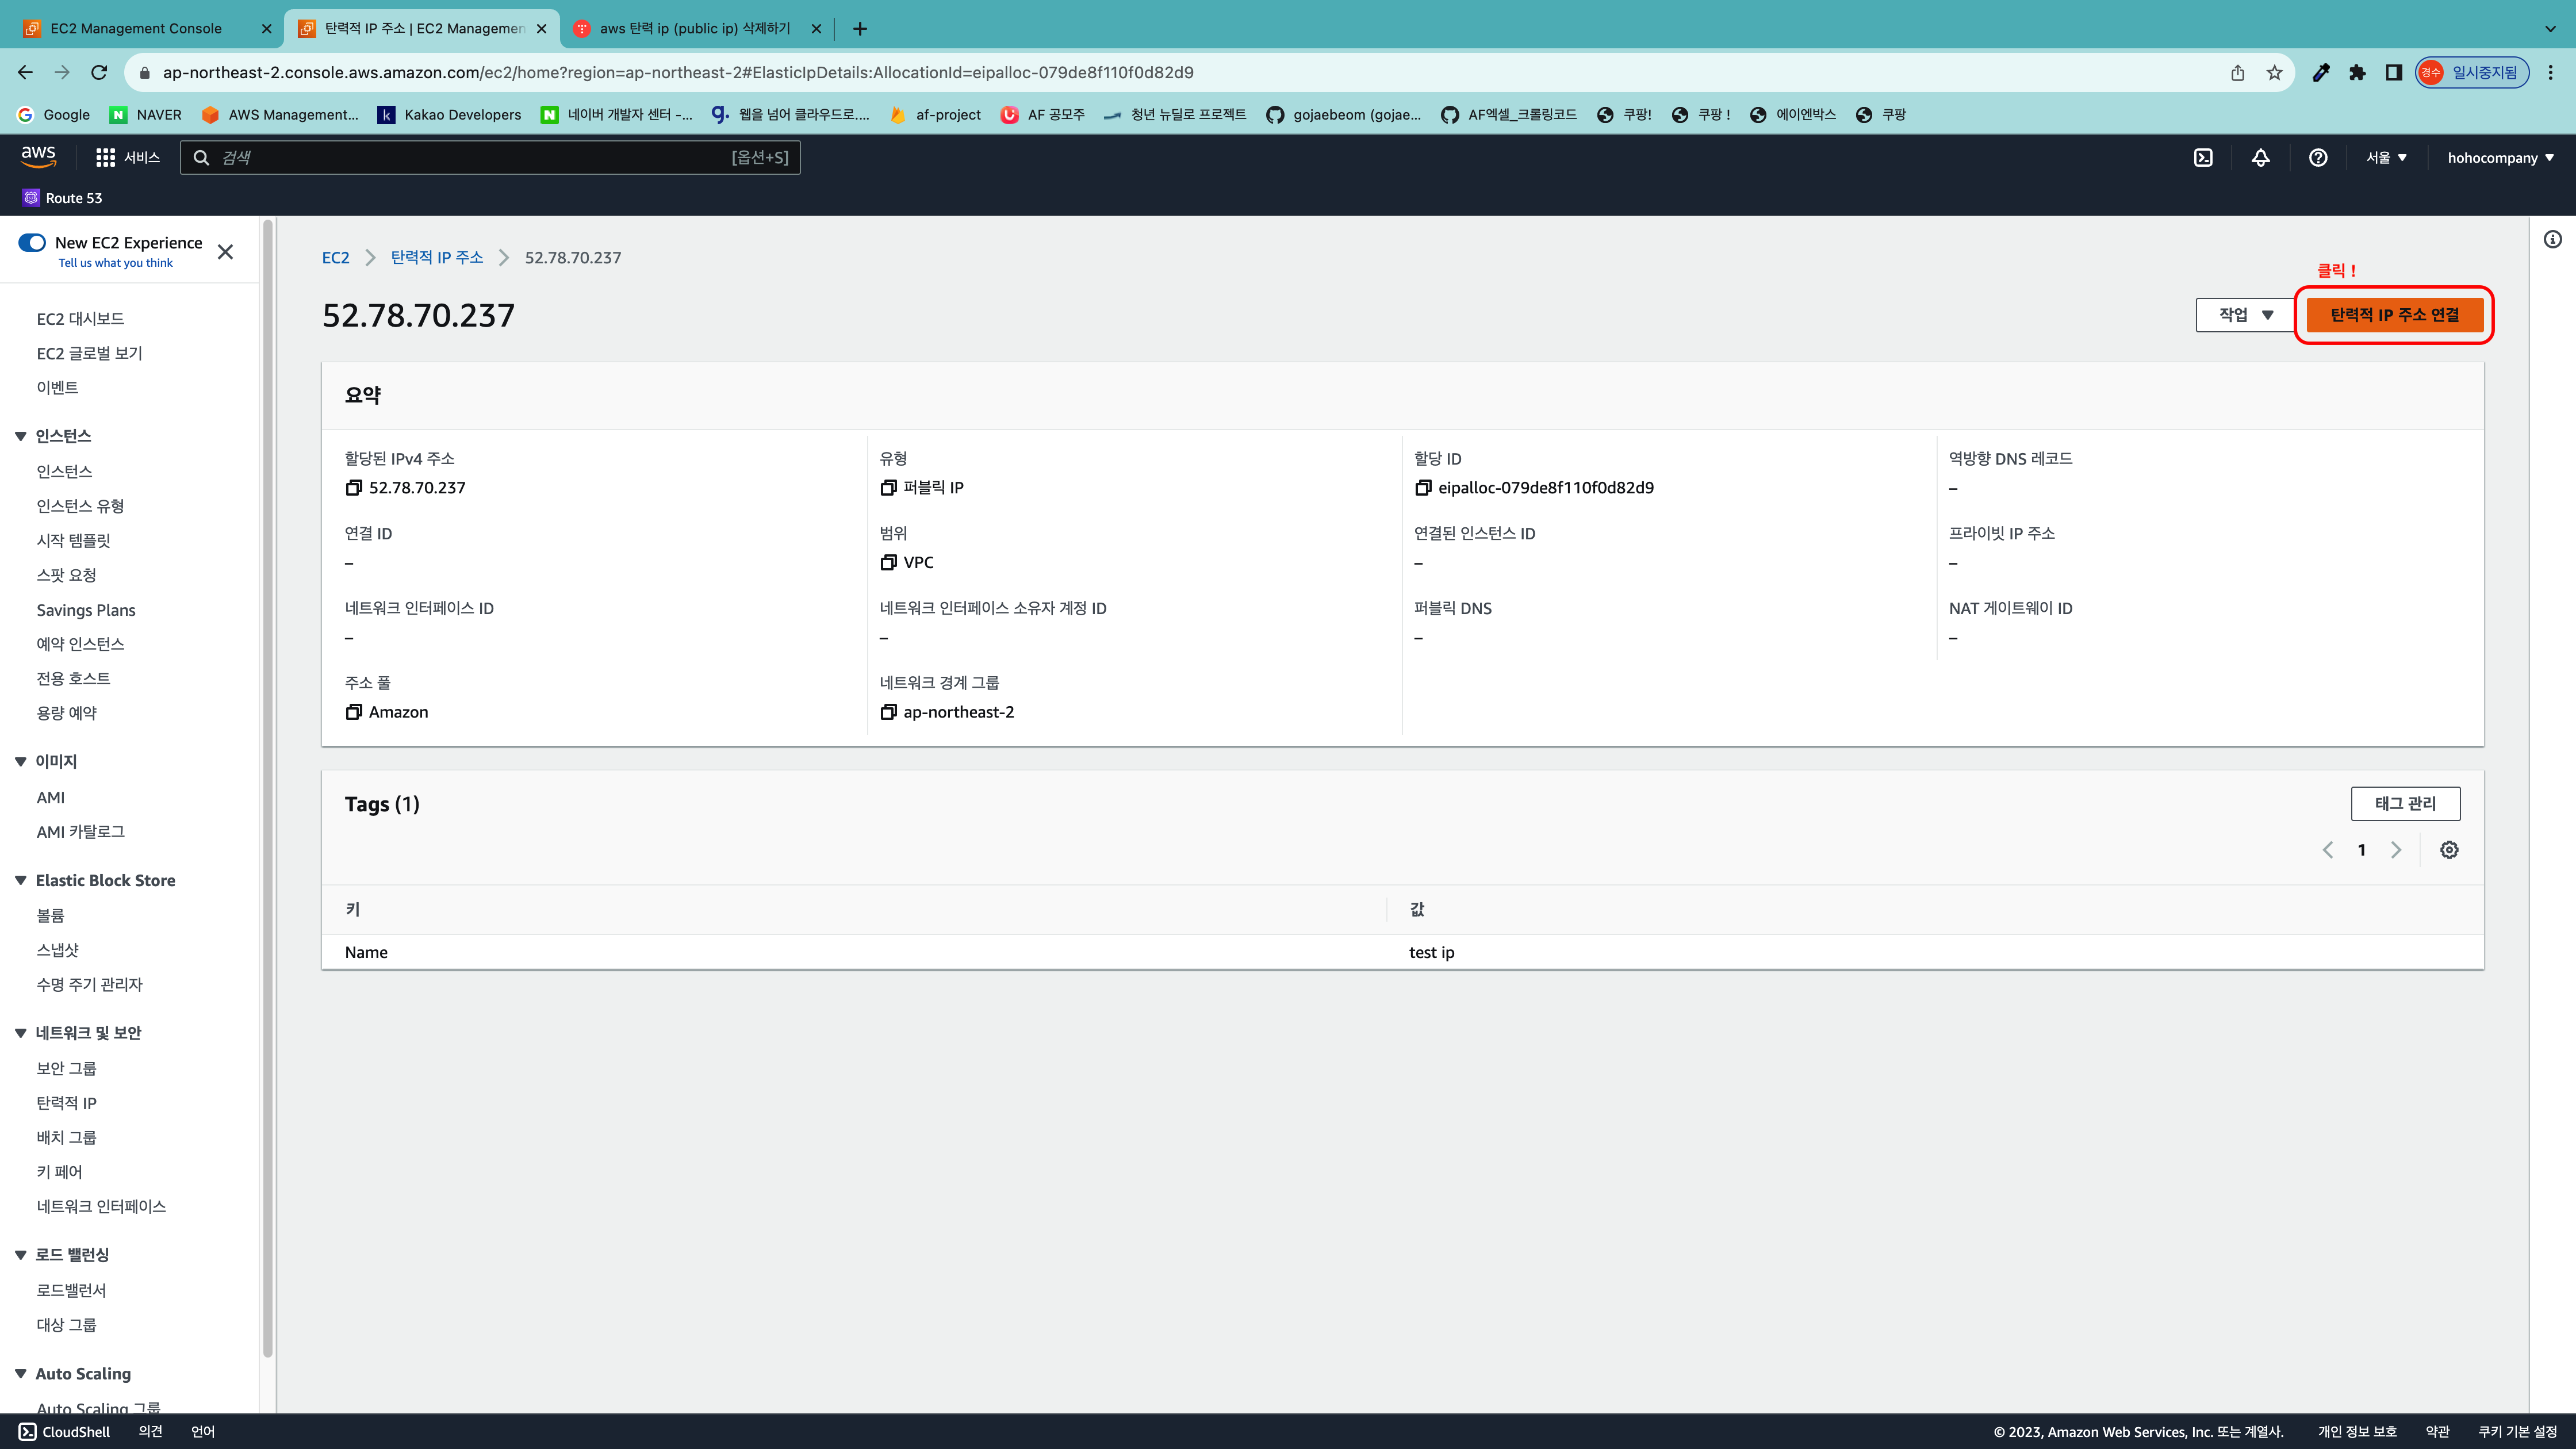Toggle the New EC2 Experience switch
This screenshot has height=1449, width=2576.
pos(32,243)
